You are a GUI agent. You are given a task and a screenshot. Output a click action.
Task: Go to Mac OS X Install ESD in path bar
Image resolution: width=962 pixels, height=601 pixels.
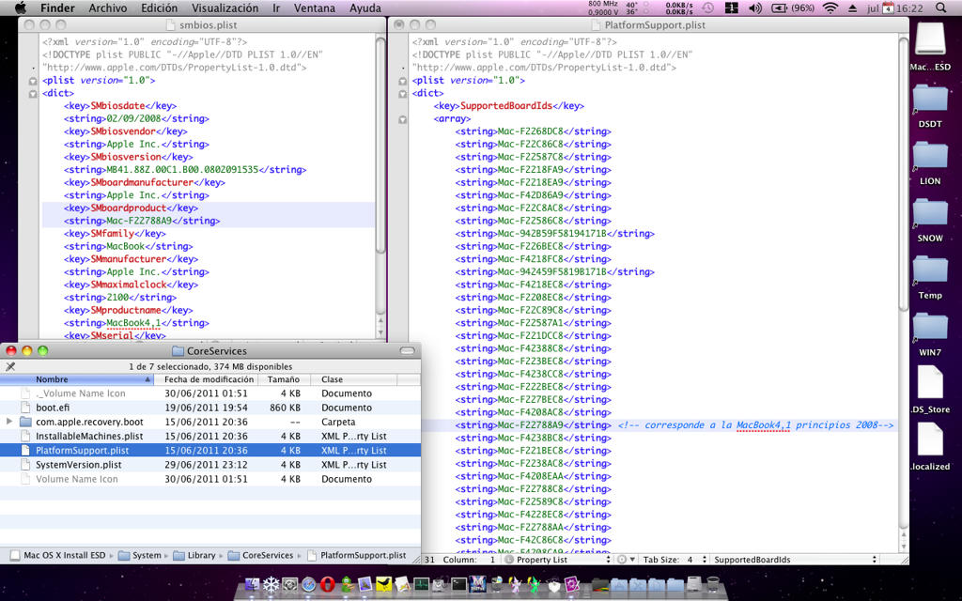pyautogui.click(x=58, y=556)
